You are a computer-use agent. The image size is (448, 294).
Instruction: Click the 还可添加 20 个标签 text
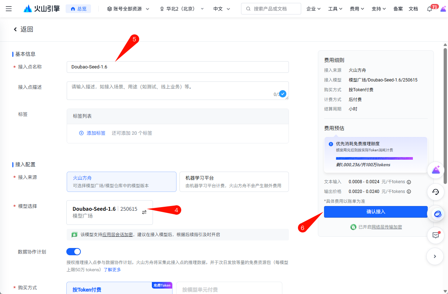[x=132, y=133]
